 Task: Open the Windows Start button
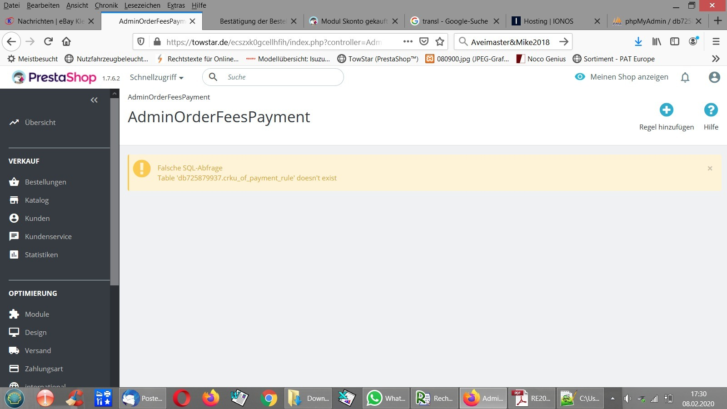pos(14,399)
